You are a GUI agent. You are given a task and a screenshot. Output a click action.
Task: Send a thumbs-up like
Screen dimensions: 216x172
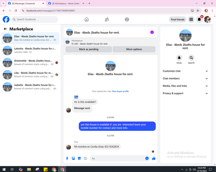(x=154, y=159)
